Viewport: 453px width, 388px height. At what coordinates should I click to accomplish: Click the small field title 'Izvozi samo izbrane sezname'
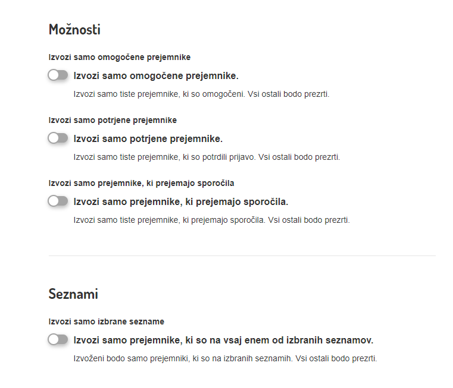pyautogui.click(x=106, y=321)
